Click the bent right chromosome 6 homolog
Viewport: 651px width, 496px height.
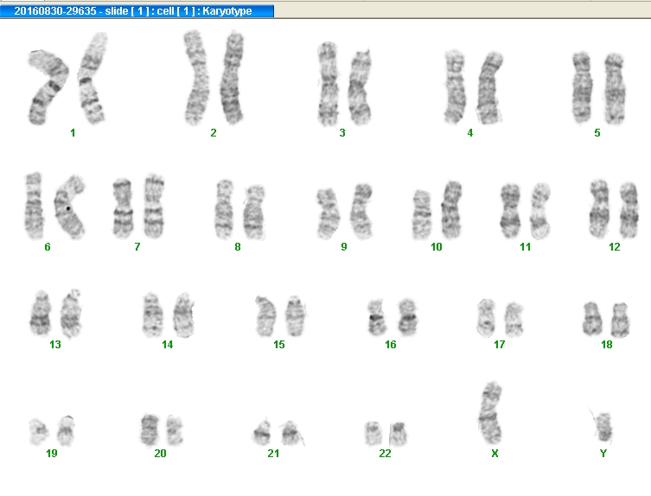(x=69, y=207)
